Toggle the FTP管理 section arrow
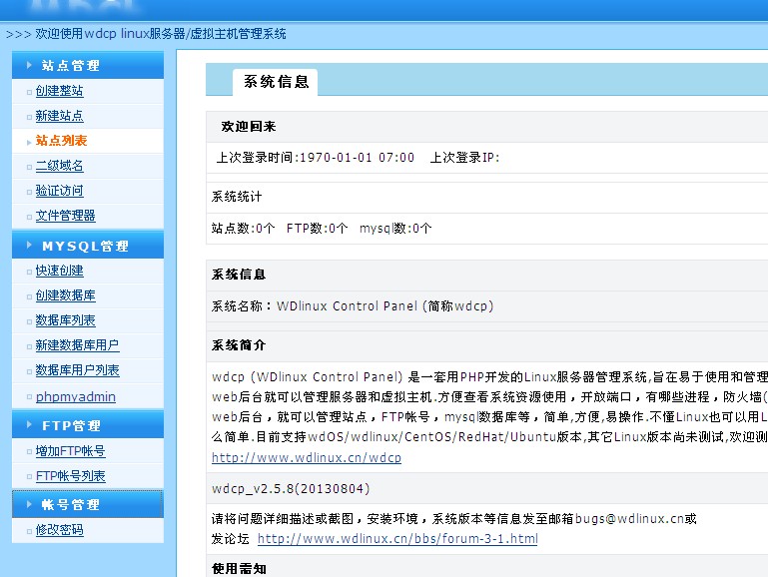Image resolution: width=768 pixels, height=577 pixels. [x=29, y=426]
